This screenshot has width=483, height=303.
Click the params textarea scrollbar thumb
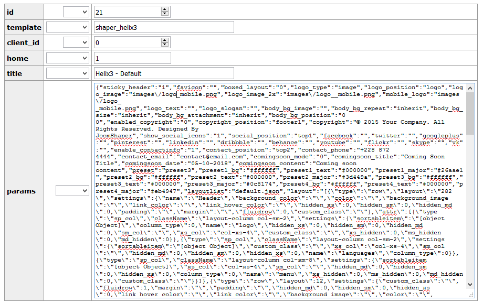click(469, 113)
